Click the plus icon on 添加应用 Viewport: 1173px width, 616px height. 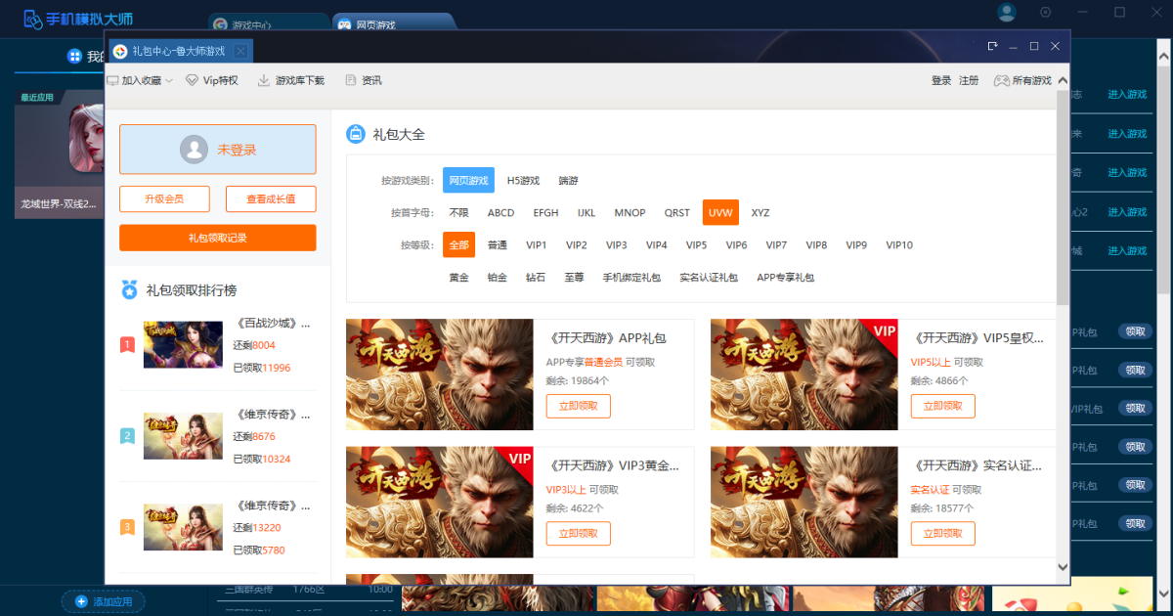click(81, 601)
